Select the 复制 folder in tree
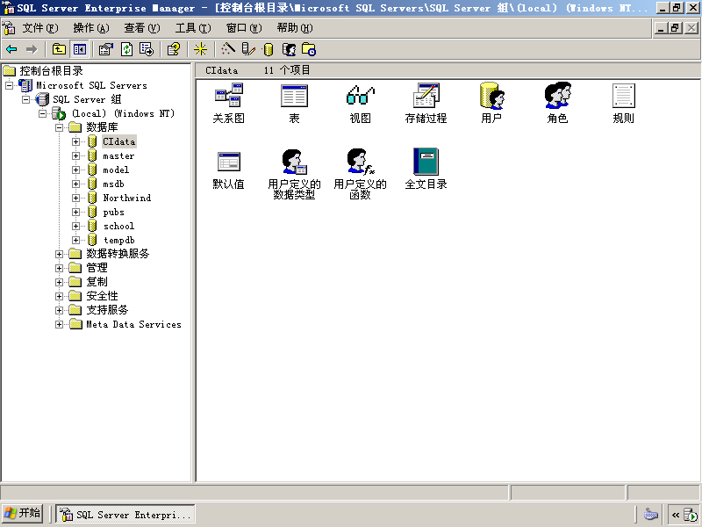The height and width of the screenshot is (527, 702). [x=97, y=282]
